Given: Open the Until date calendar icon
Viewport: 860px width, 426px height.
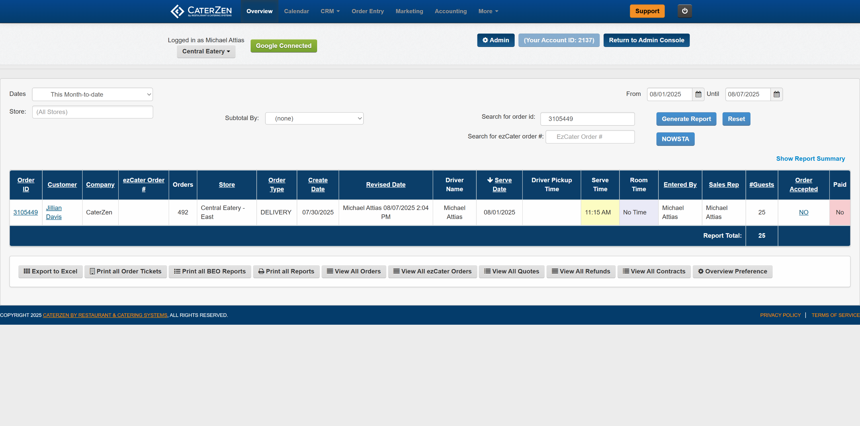Looking at the screenshot, I should [776, 94].
